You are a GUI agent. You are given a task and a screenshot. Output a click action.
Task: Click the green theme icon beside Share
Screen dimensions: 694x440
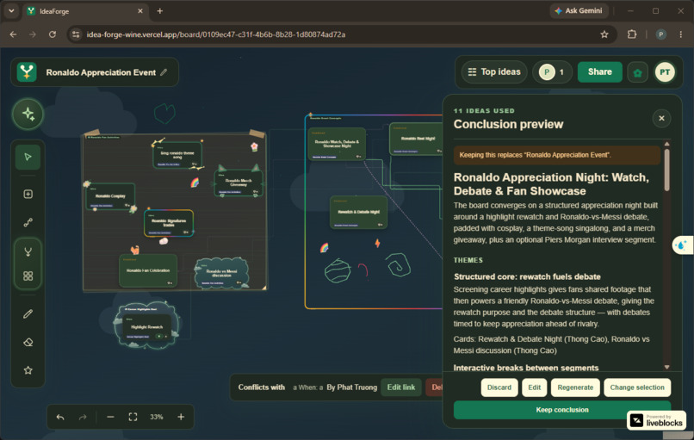tap(638, 72)
